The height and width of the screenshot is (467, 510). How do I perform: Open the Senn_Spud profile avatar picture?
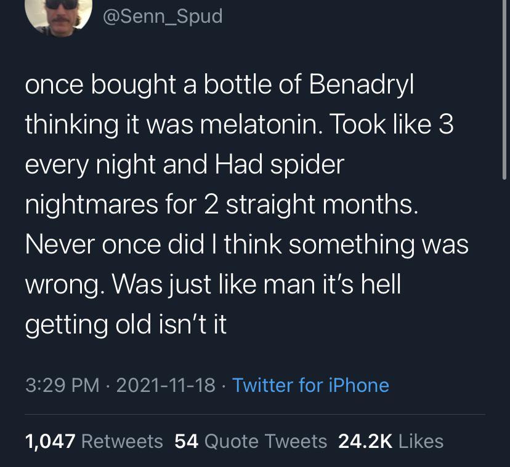tap(59, 15)
